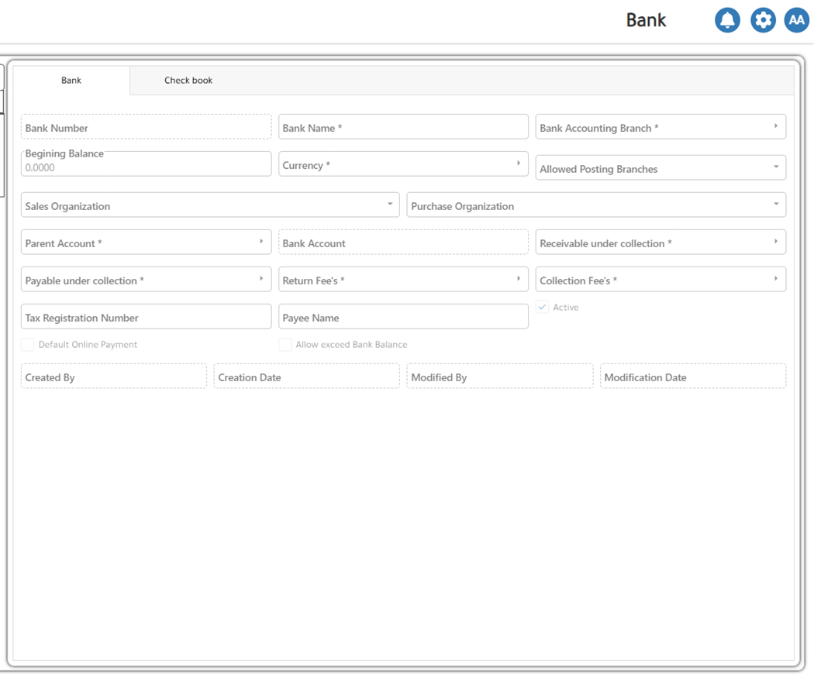Click the AA user avatar icon
The image size is (814, 678).
coord(797,20)
